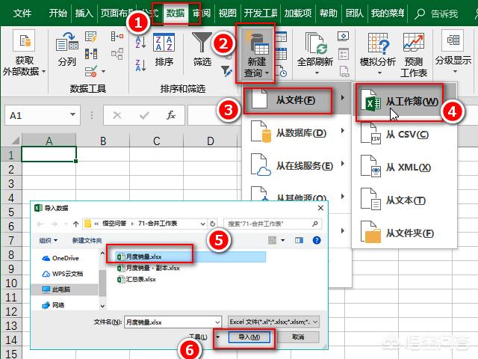Open the 数据 ribbon tab
Image resolution: width=478 pixels, height=359 pixels.
(x=176, y=13)
